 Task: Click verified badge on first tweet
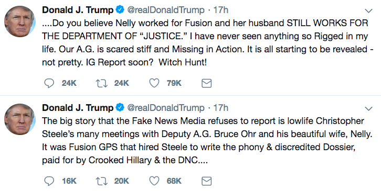pos(120,10)
